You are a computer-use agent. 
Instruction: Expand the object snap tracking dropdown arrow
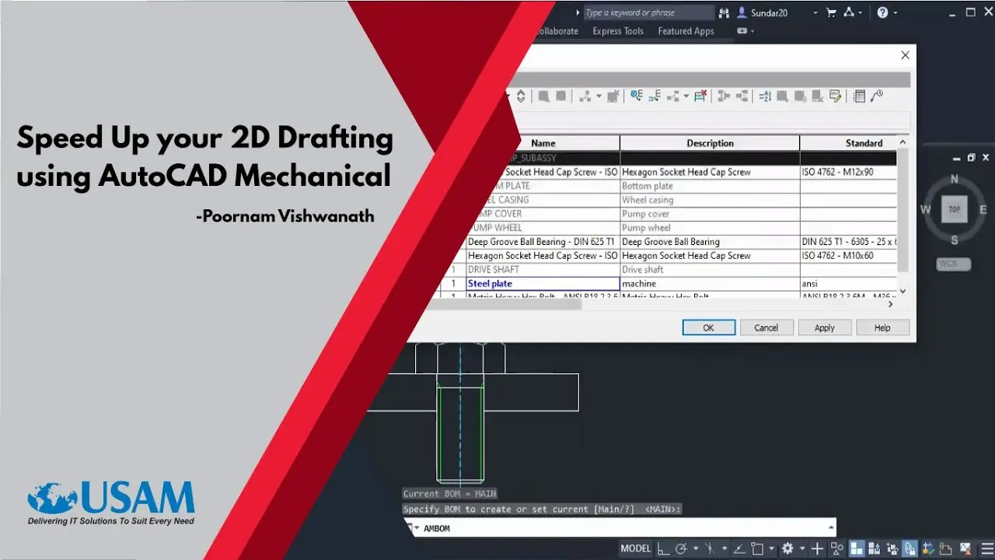point(725,548)
